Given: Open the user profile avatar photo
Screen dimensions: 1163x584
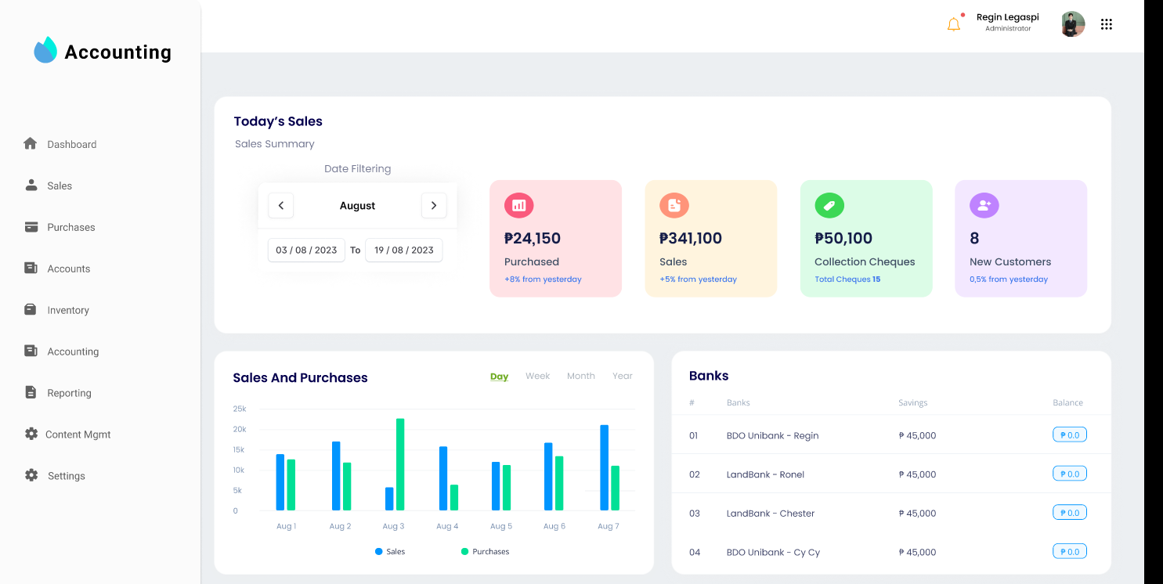Looking at the screenshot, I should (x=1072, y=24).
